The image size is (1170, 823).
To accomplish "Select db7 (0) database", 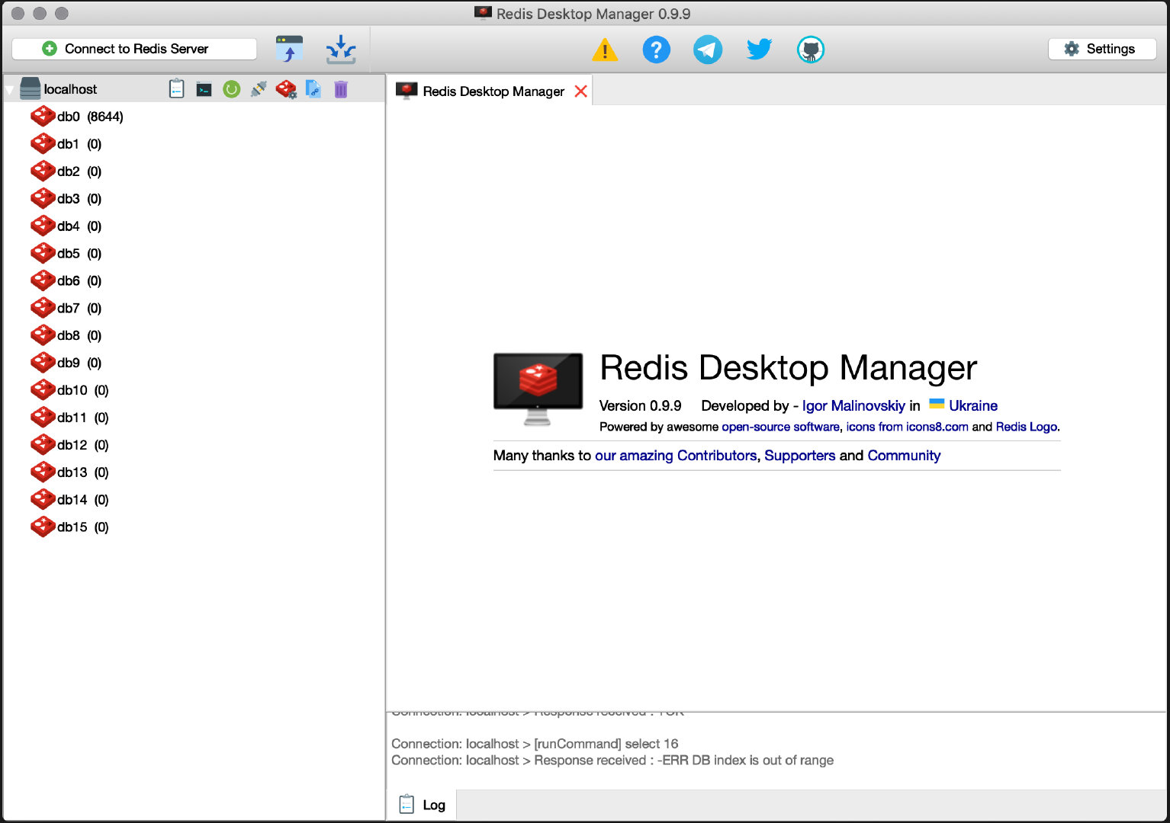I will (x=66, y=309).
